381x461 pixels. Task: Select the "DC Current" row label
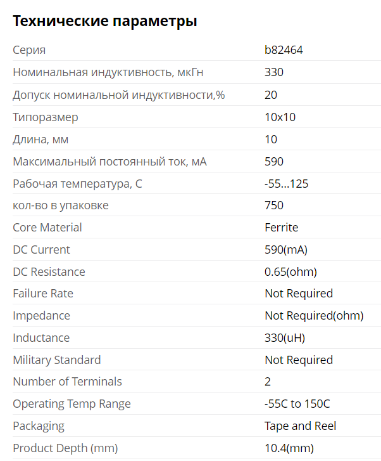pos(41,250)
